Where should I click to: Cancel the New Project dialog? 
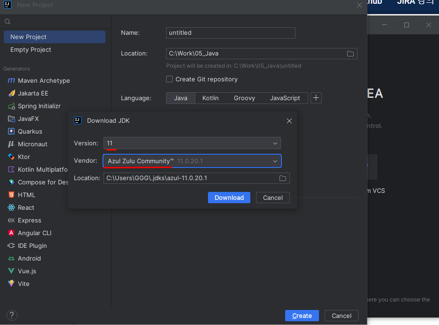tap(341, 316)
